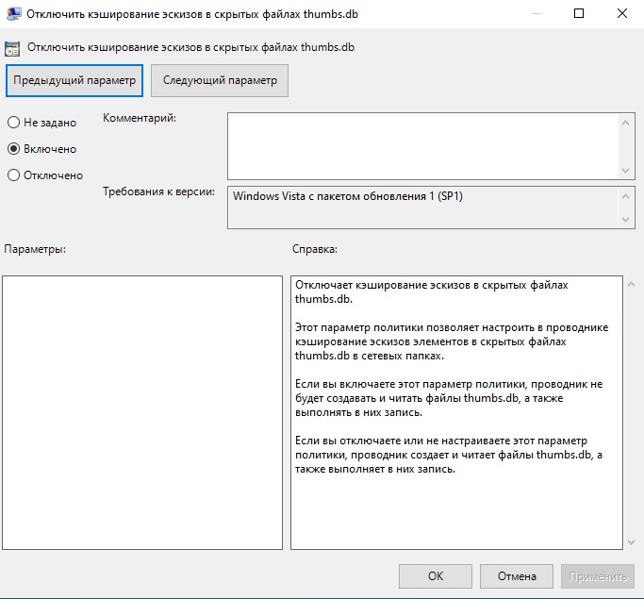Select the "Не задано" radio option

pyautogui.click(x=14, y=123)
